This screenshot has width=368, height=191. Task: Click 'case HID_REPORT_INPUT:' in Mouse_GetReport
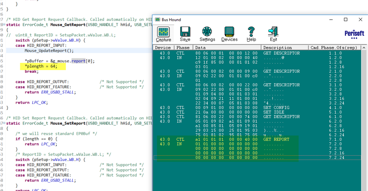(41, 45)
